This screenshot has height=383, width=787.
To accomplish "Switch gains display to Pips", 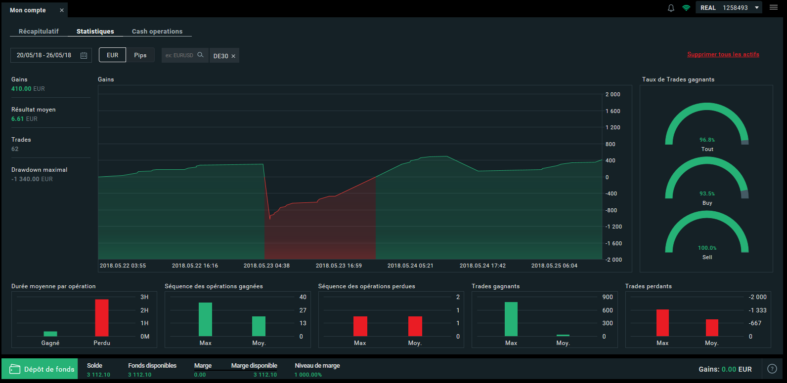I will pos(140,55).
